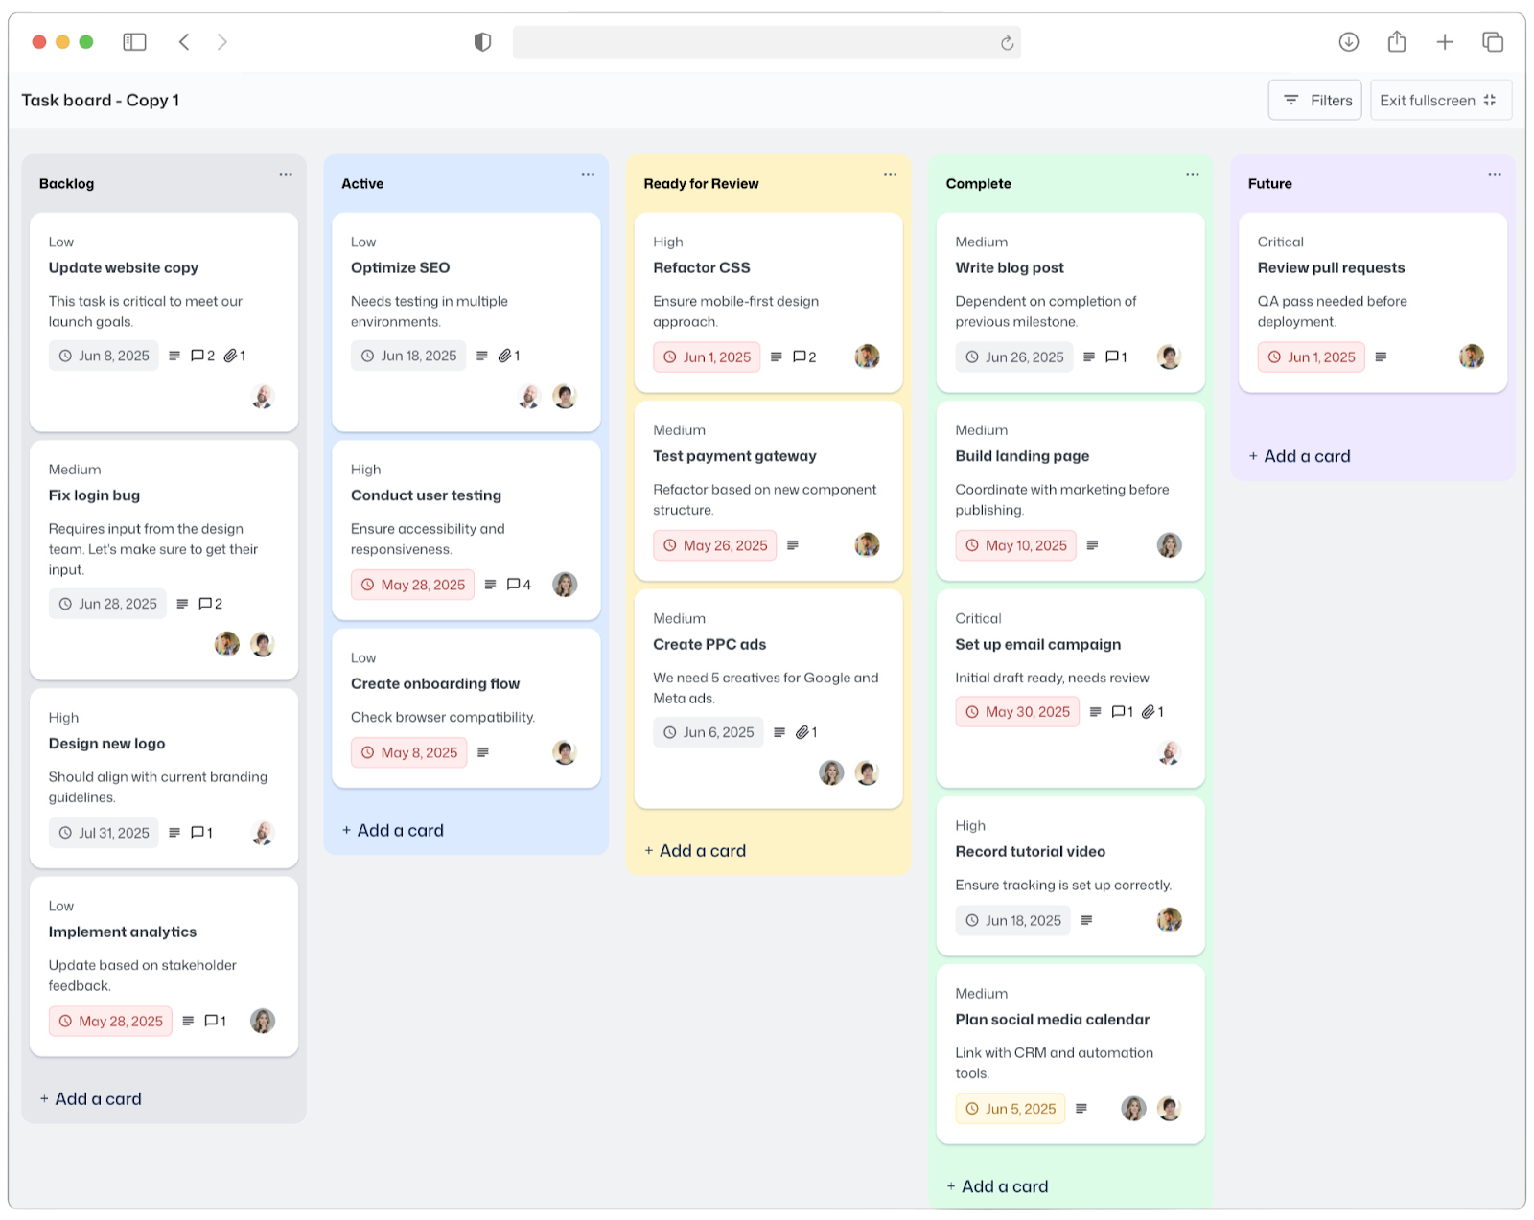This screenshot has width=1534, height=1220.
Task: Open the Fix login bug card title
Action: click(94, 495)
